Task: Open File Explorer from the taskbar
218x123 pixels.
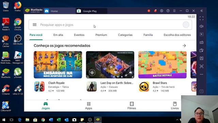Action: pos(27,120)
